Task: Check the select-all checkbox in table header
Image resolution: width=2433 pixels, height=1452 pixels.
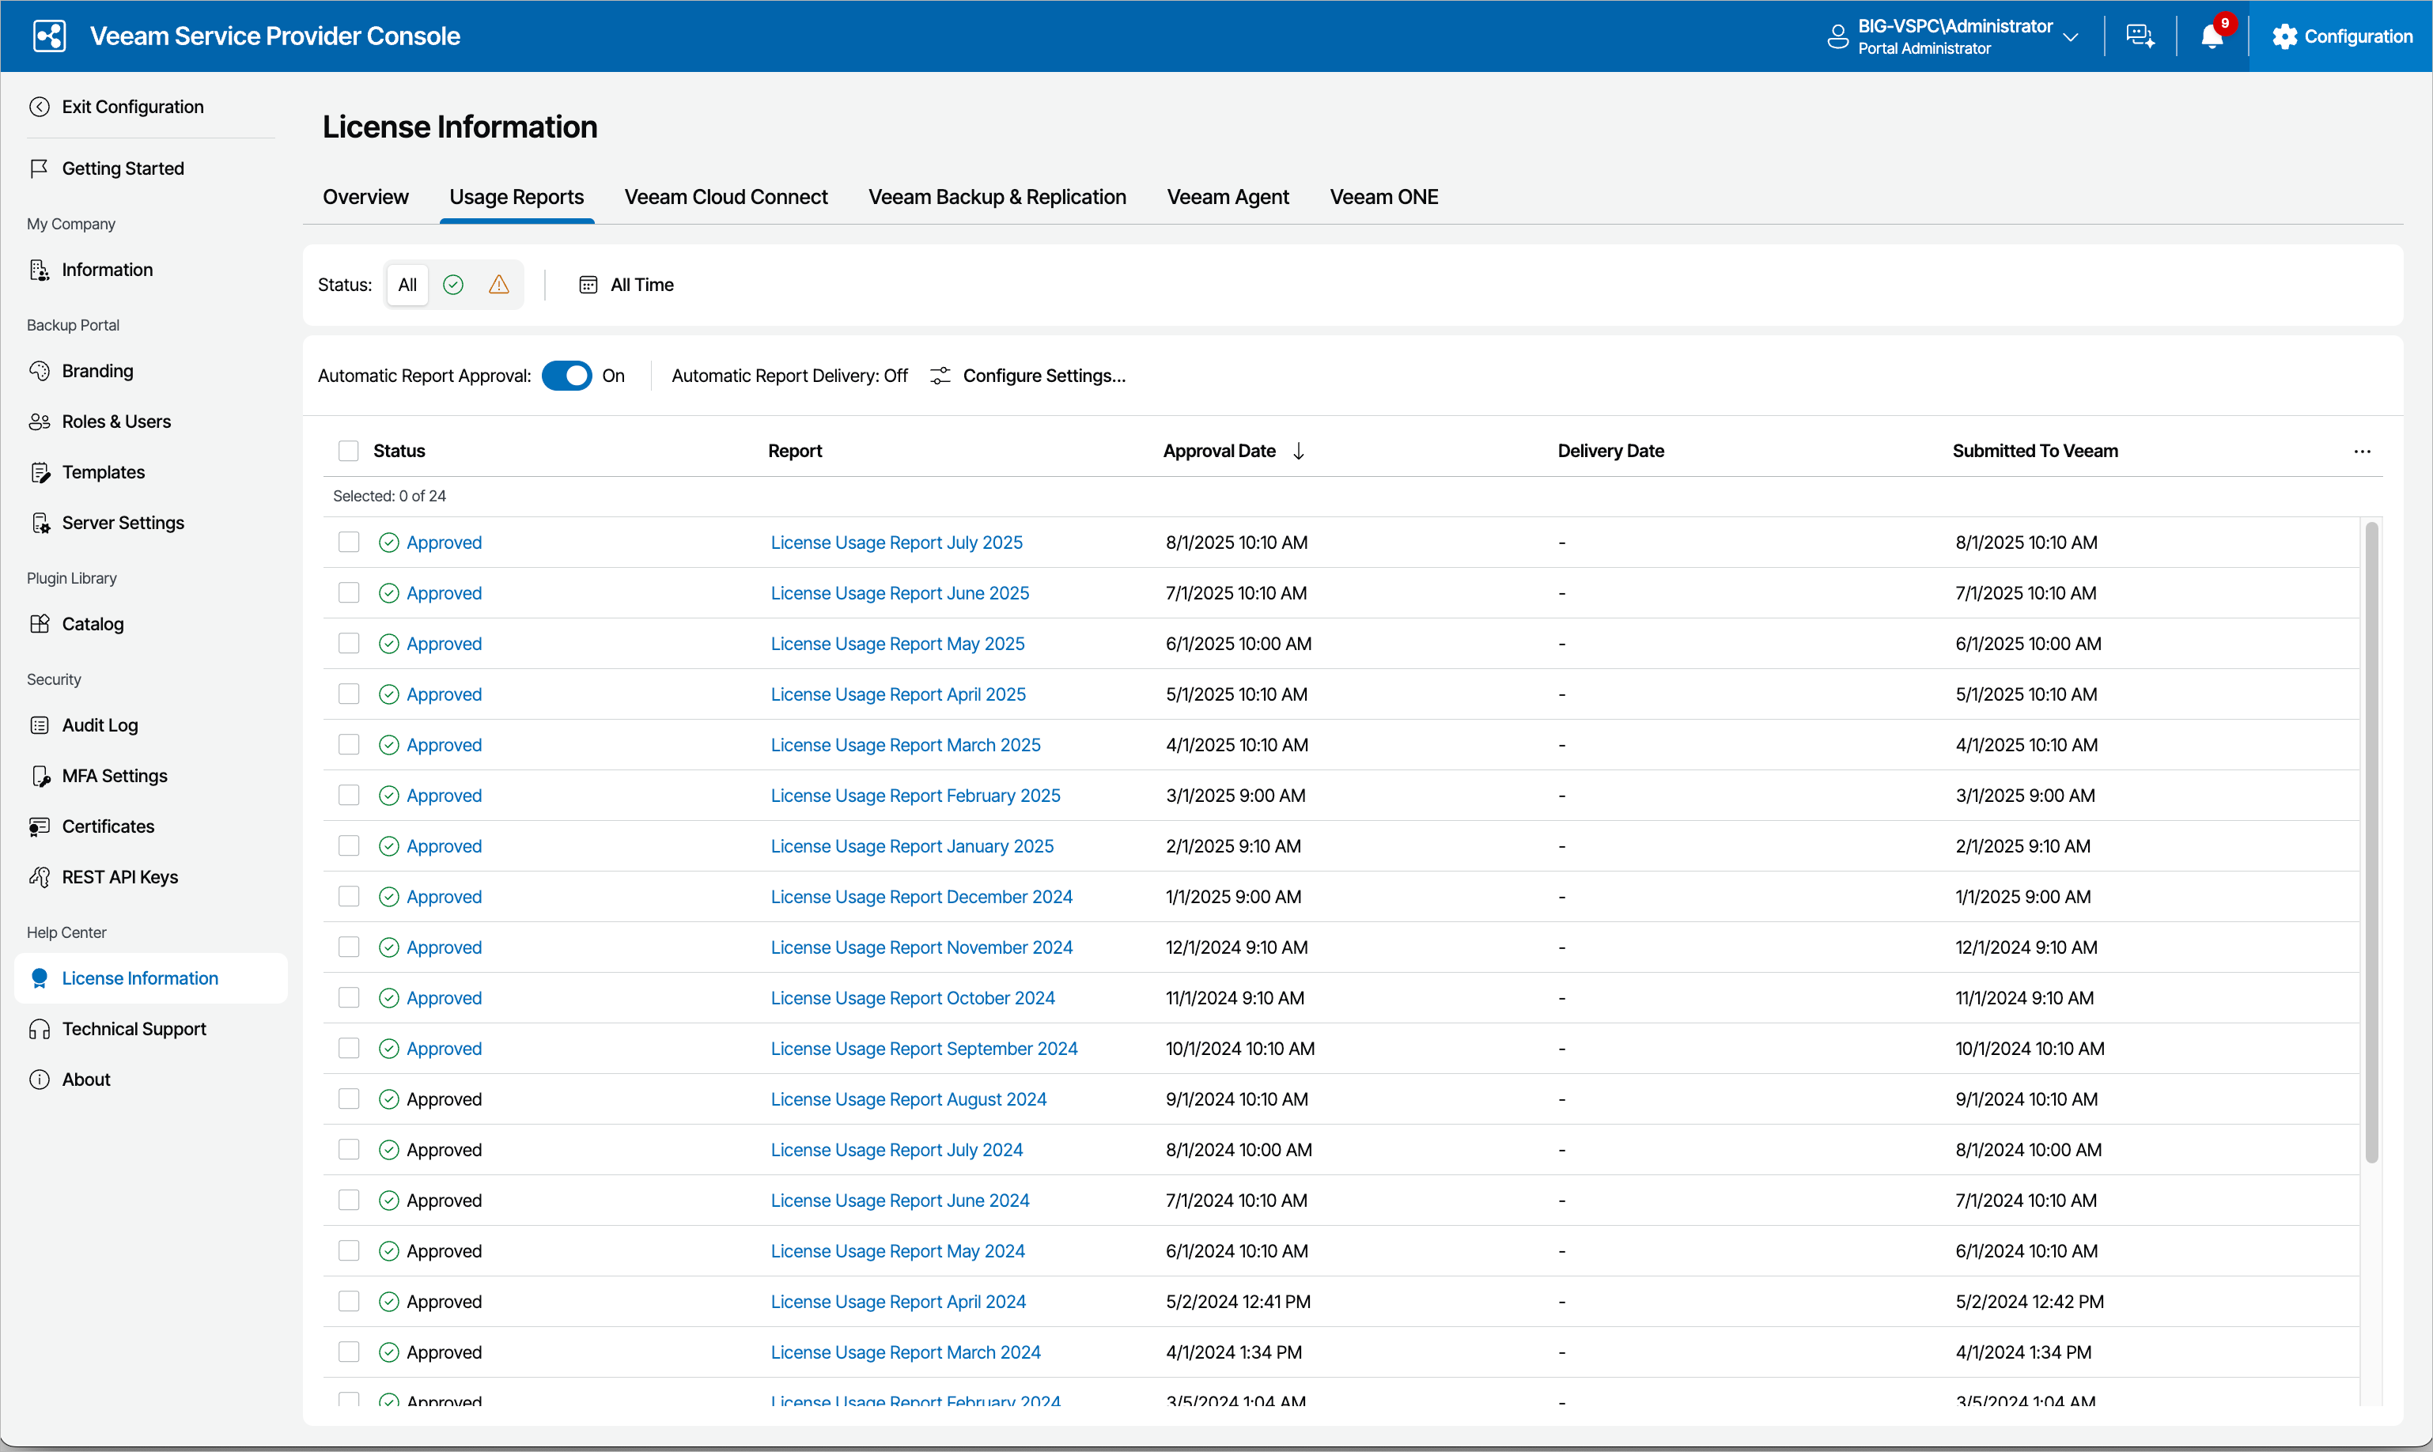Action: [348, 451]
